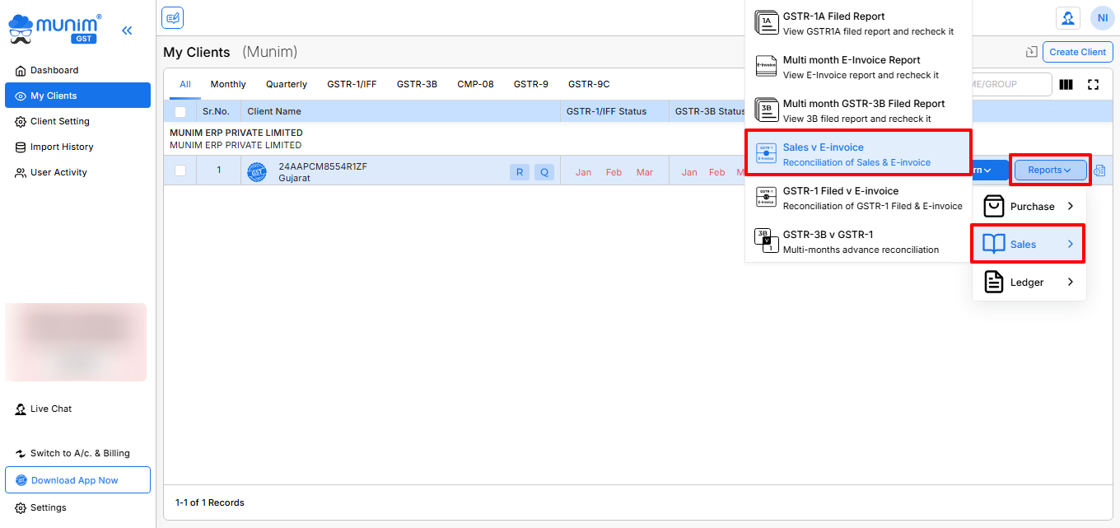Select Sales v E-invoice report
The height and width of the screenshot is (528, 1120).
pyautogui.click(x=857, y=154)
